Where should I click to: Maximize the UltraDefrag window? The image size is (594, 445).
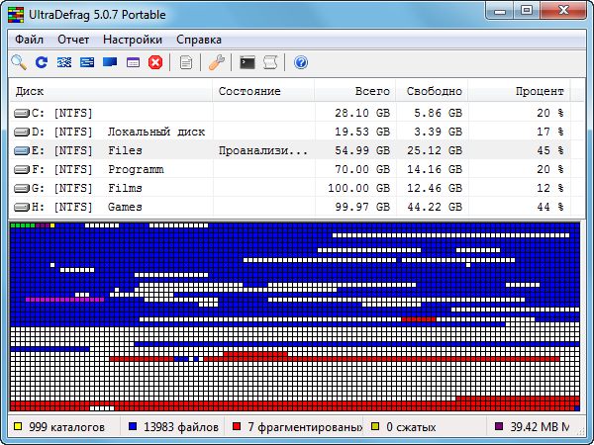527,10
